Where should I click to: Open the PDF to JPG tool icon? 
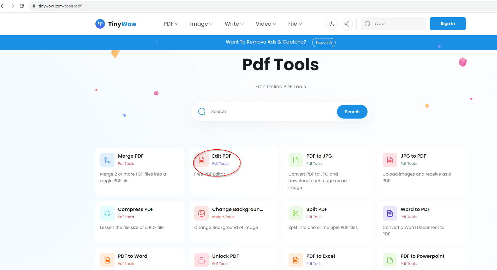(296, 160)
